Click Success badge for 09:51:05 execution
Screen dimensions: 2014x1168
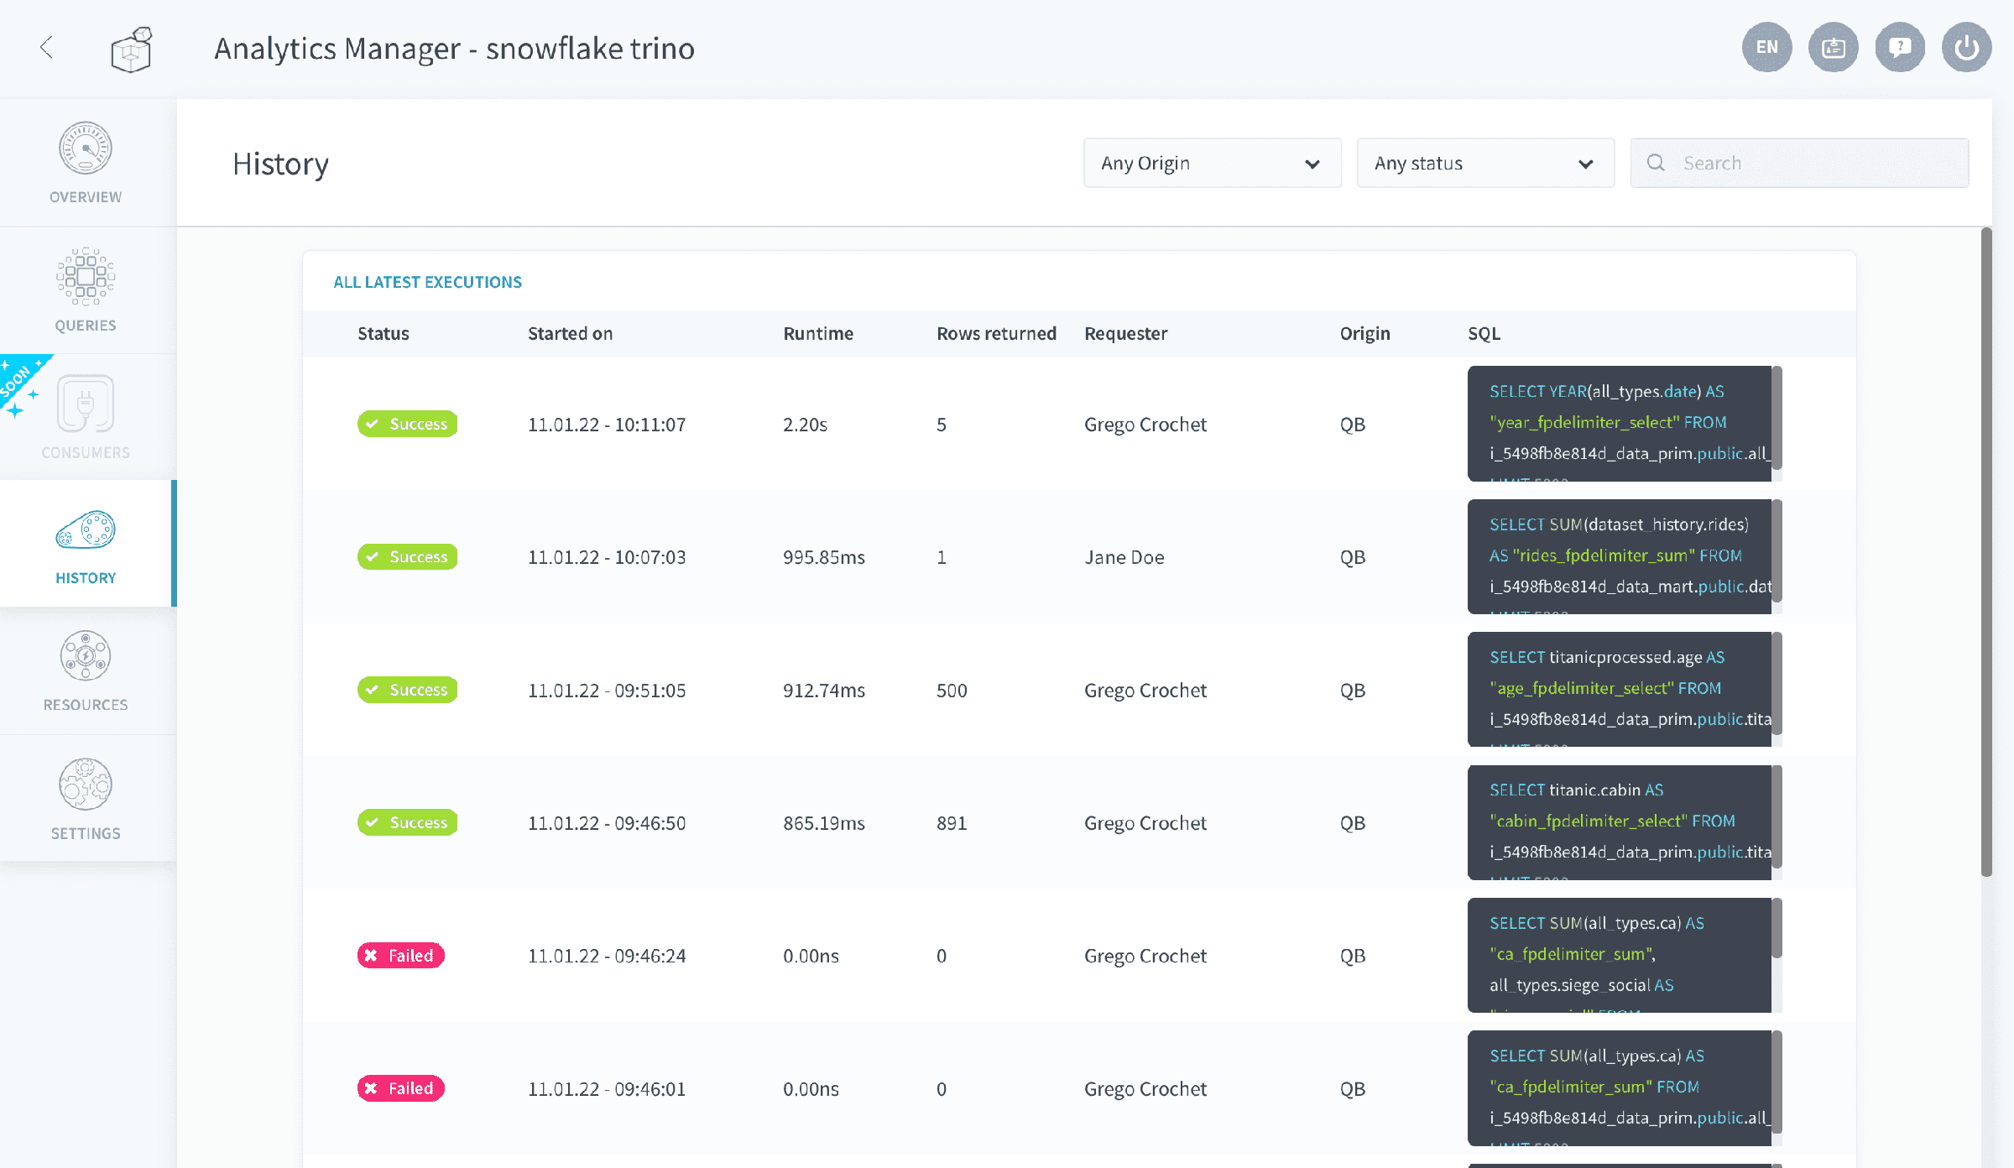pyautogui.click(x=407, y=690)
